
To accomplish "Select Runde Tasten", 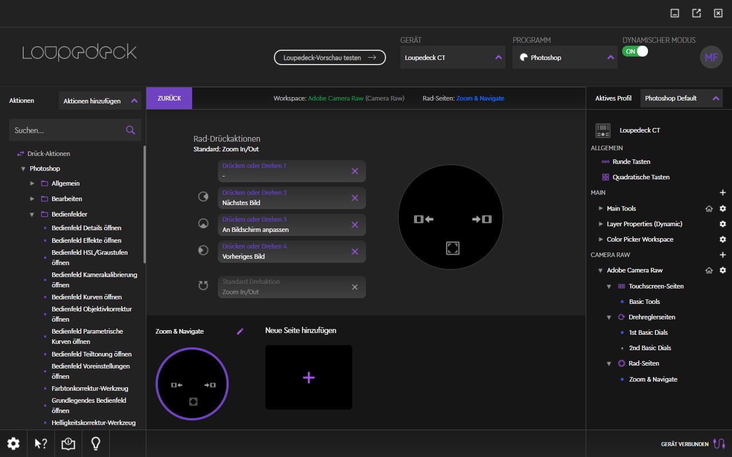I will tap(631, 162).
